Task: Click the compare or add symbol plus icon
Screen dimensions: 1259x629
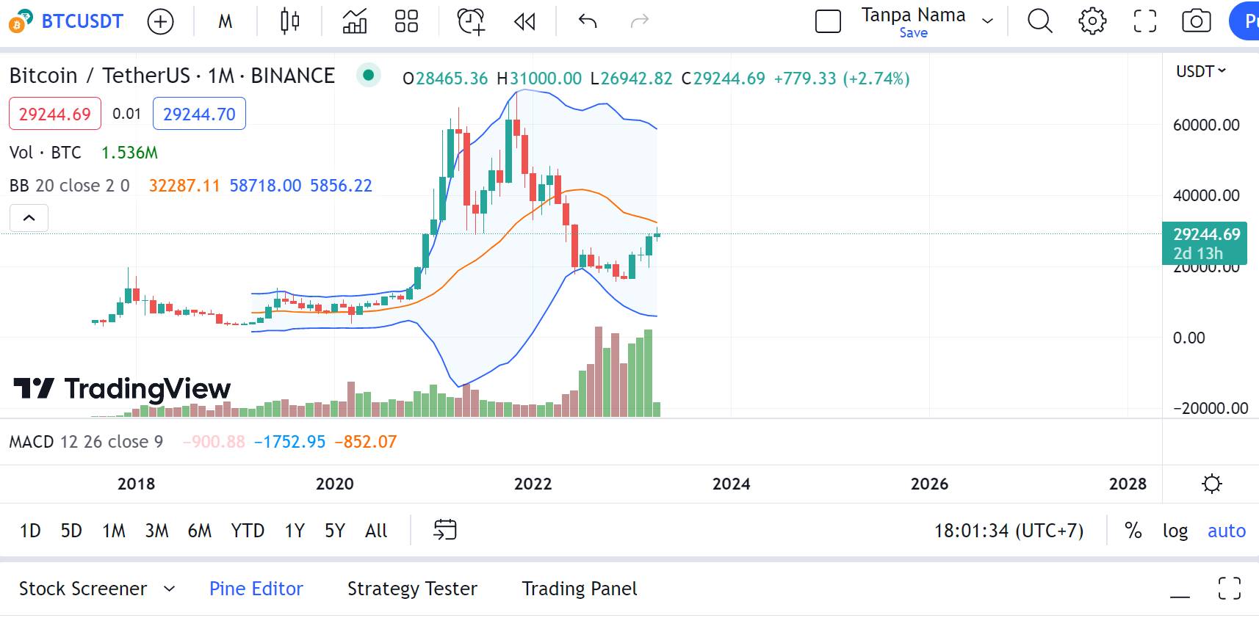Action: (160, 22)
